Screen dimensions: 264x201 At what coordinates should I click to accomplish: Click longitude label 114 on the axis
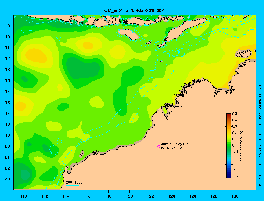66,196
